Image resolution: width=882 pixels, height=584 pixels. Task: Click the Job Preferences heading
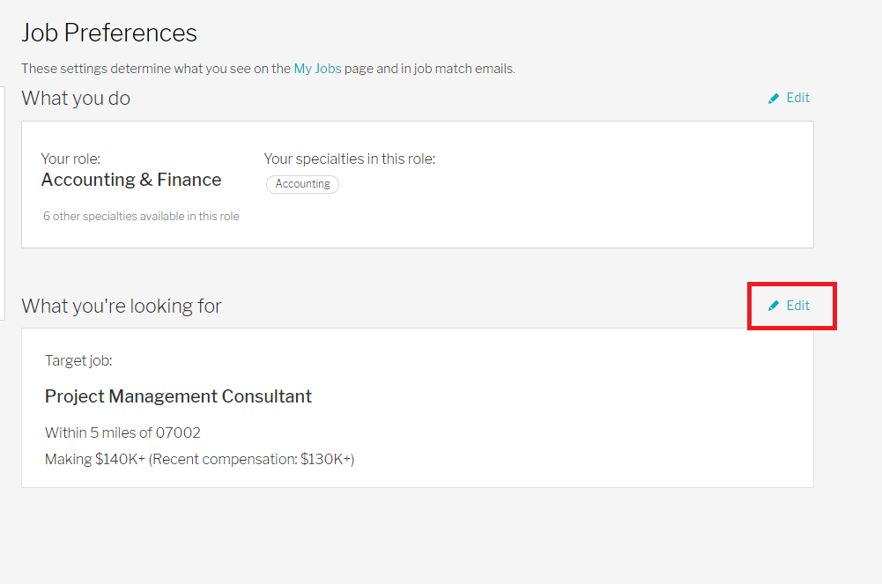click(x=109, y=33)
